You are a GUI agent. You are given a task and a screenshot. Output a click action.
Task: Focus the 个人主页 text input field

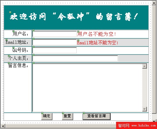(x=75, y=58)
